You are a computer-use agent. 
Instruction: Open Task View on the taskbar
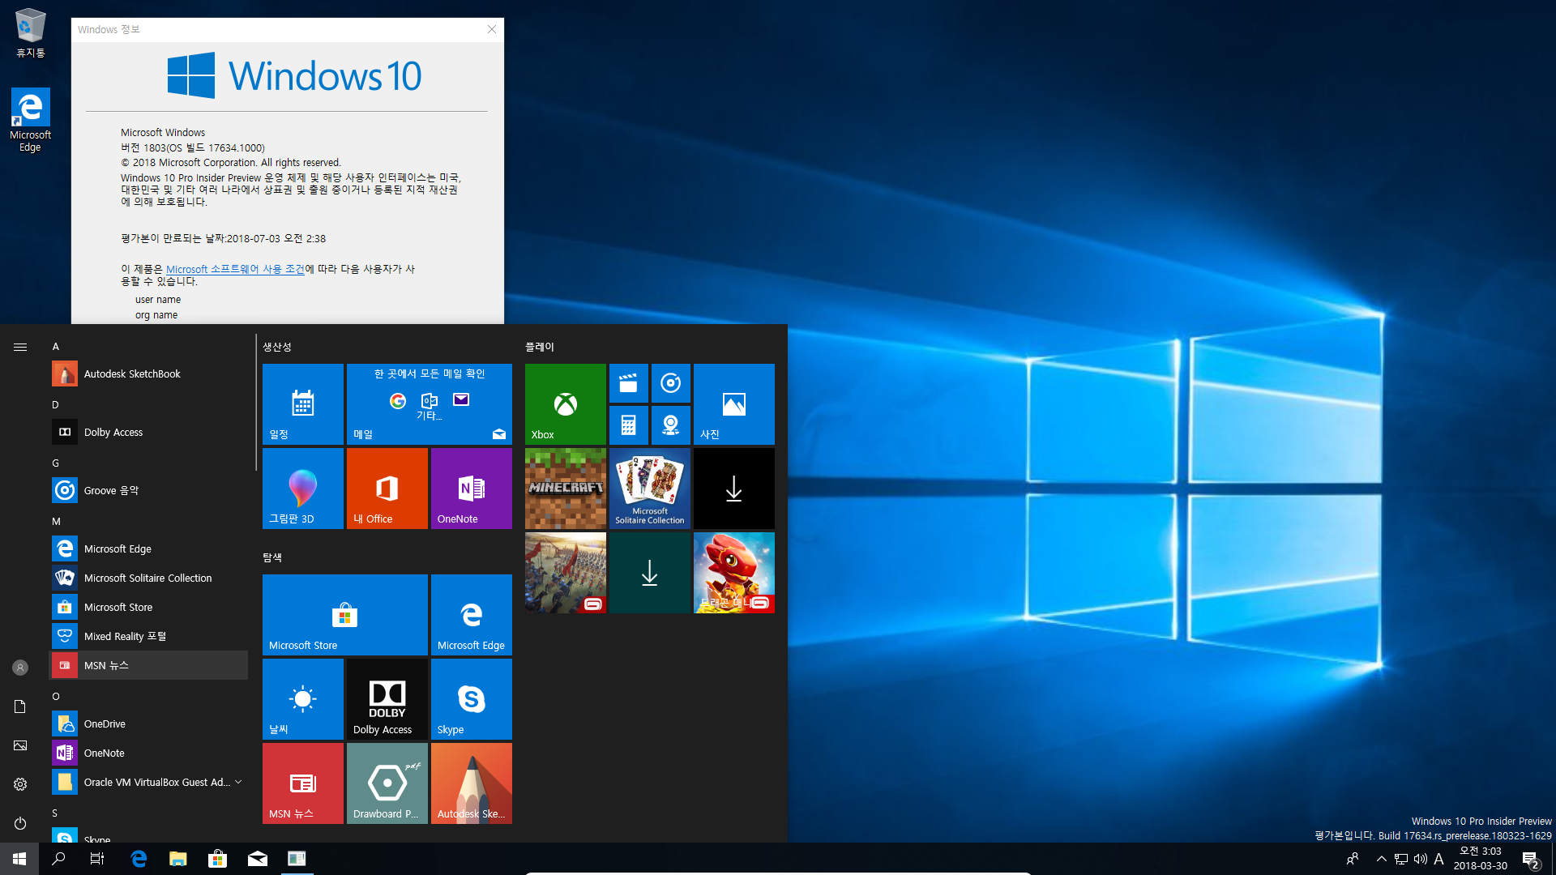97,859
